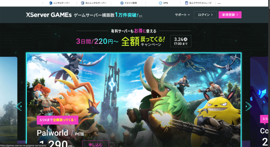Image resolution: width=270 pixels, height=147 pixels.
Task: Open VPS service link
Action: (163, 3)
